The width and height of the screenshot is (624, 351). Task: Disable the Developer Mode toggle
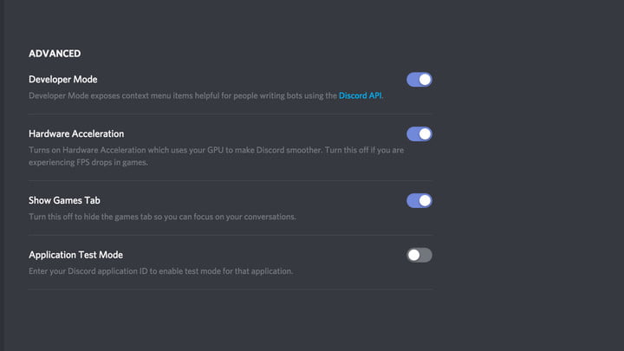419,80
